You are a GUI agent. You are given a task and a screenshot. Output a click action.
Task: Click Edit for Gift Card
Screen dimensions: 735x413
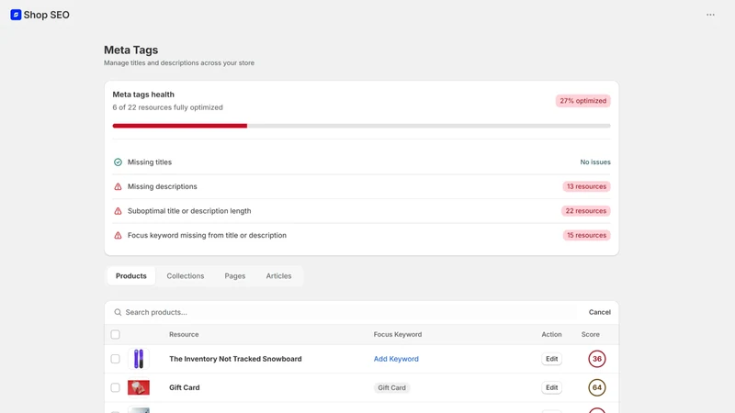[x=552, y=387]
